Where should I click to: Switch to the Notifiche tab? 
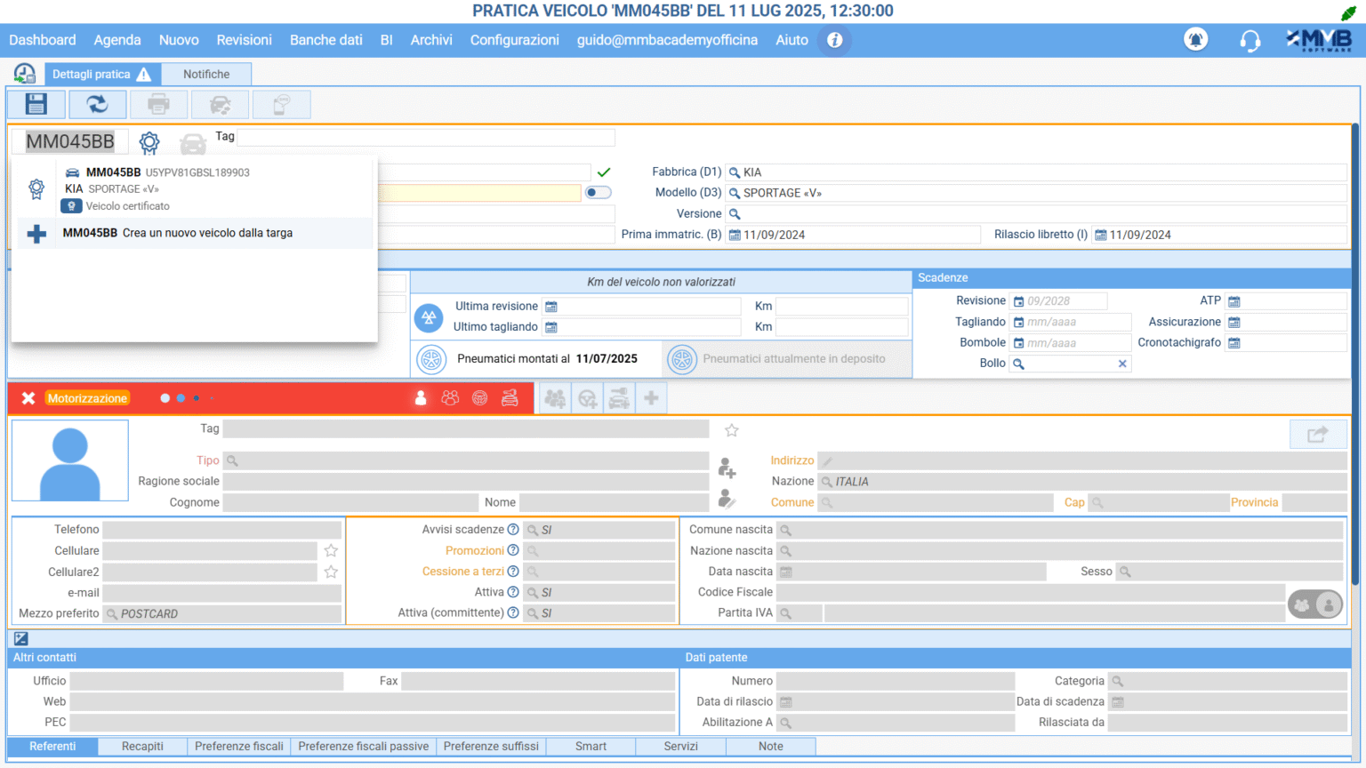[x=206, y=75]
